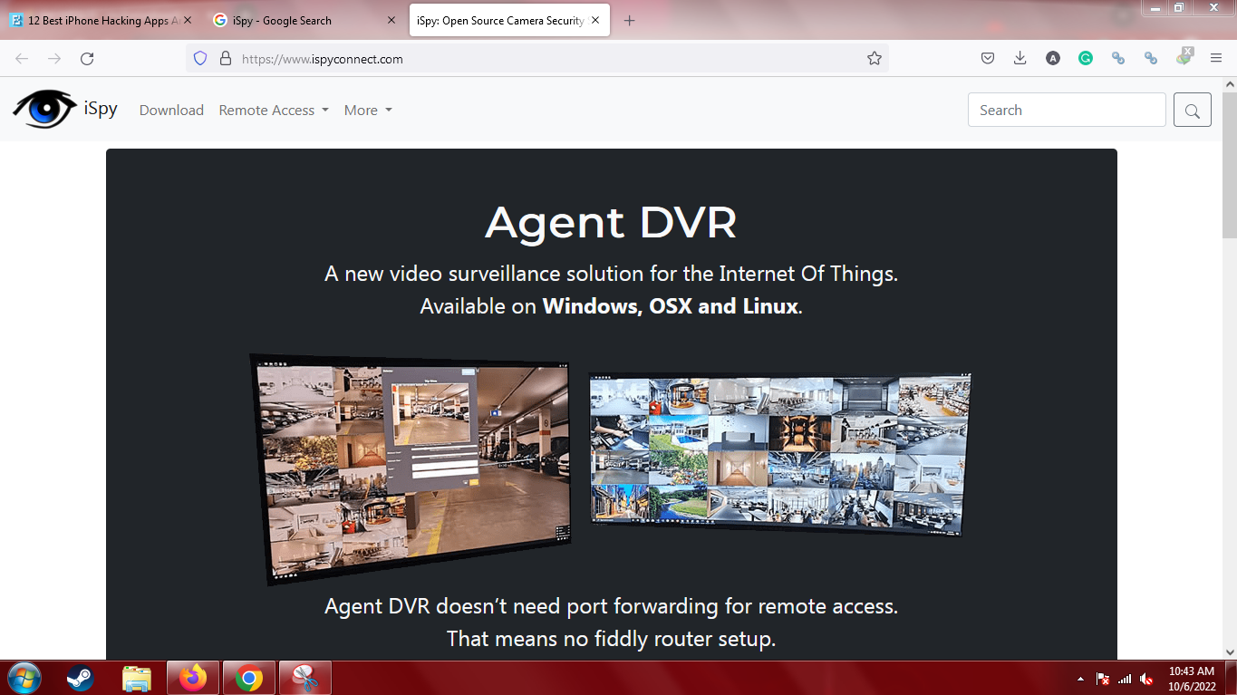
Task: Reload the page with the refresh icon
Action: point(87,59)
